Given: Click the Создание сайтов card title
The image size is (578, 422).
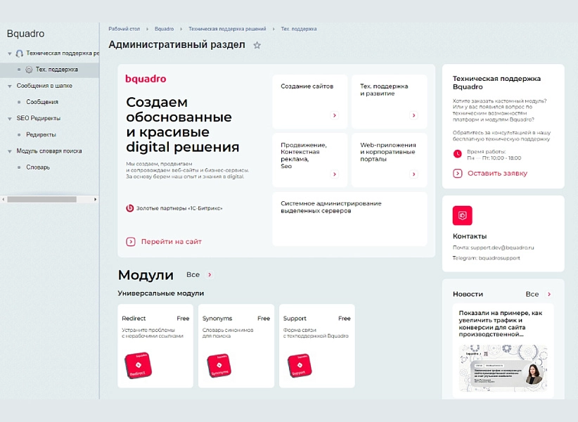Looking at the screenshot, I should pos(307,87).
